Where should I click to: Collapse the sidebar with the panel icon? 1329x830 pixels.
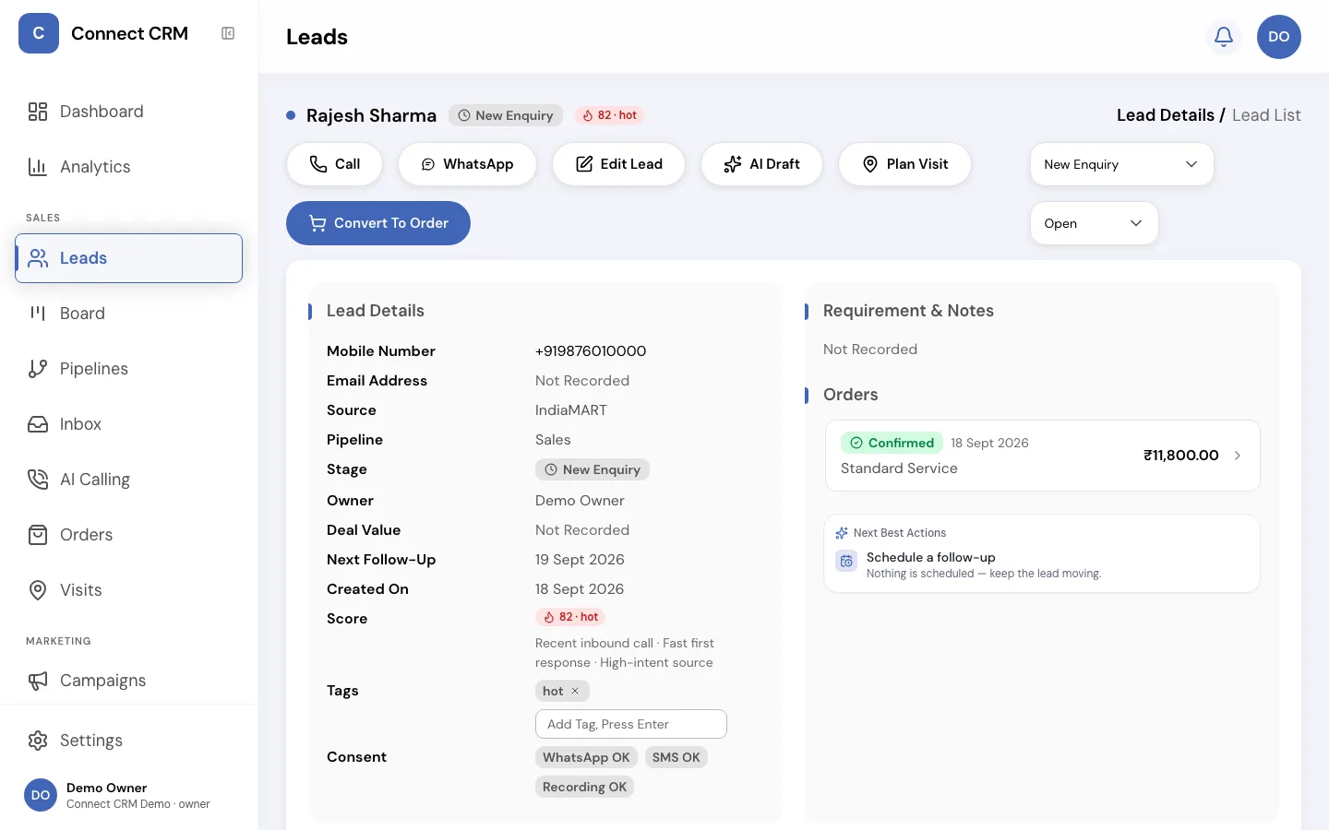tap(228, 33)
